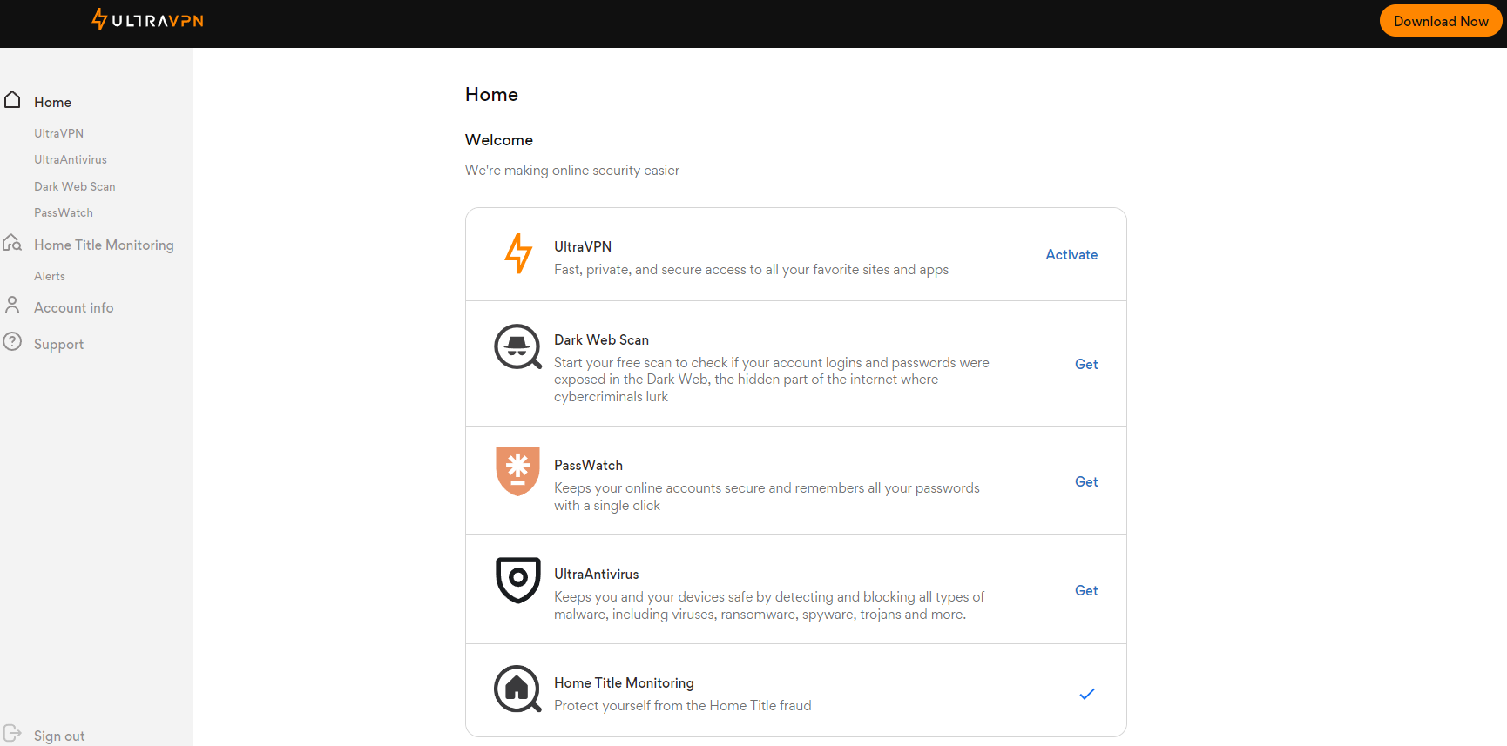Select UltraVPN in sidebar submenu
The width and height of the screenshot is (1507, 746).
click(59, 133)
